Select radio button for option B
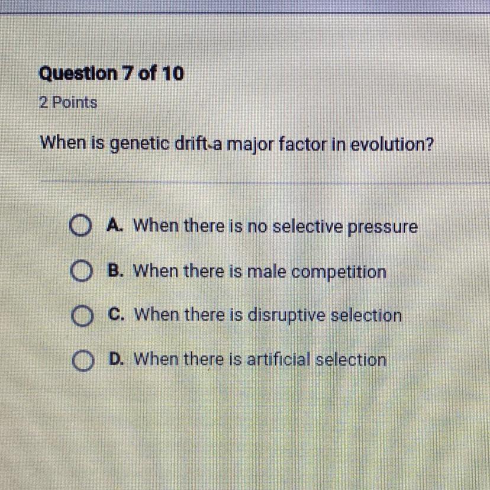Viewport: 490px width, 490px height. point(81,271)
